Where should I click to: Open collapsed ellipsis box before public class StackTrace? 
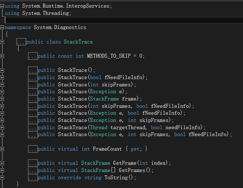(x=21, y=42)
